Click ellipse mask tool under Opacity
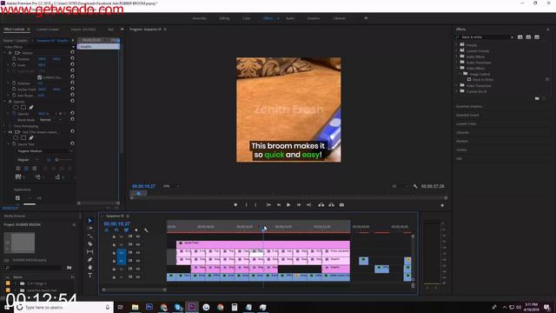The width and height of the screenshot is (556, 313). click(16, 107)
